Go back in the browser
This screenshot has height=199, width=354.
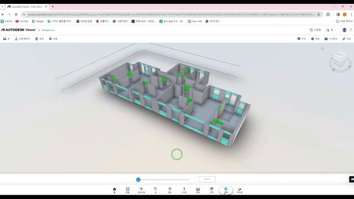point(3,14)
